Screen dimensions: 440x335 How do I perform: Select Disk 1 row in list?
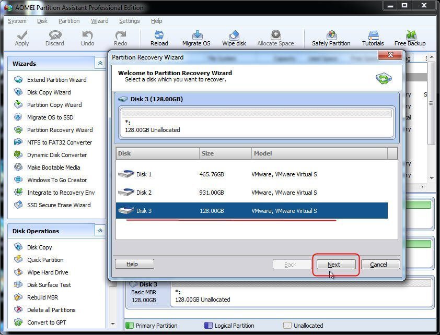pyautogui.click(x=252, y=174)
